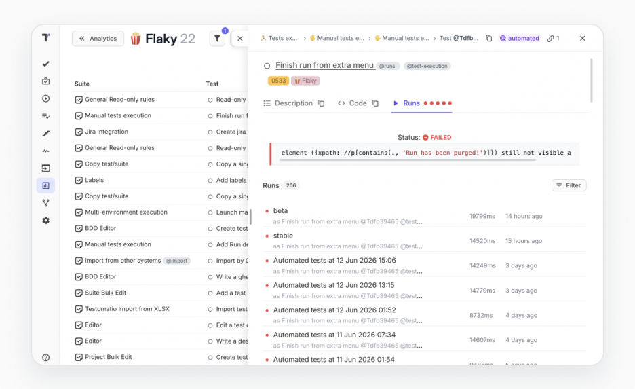
Task: Click the test list vertical scrollbar
Action: tap(251, 217)
